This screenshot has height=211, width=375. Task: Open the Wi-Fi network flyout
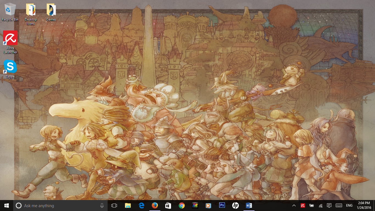click(320, 206)
